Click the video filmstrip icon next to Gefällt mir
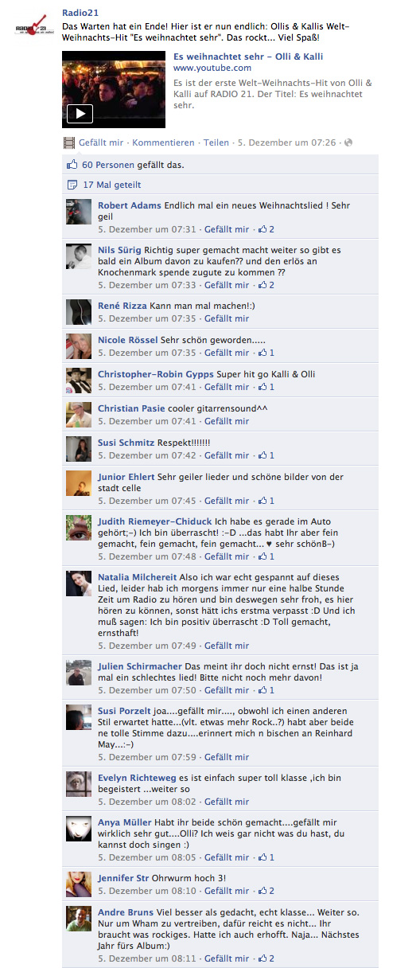416x968 pixels. [x=69, y=143]
